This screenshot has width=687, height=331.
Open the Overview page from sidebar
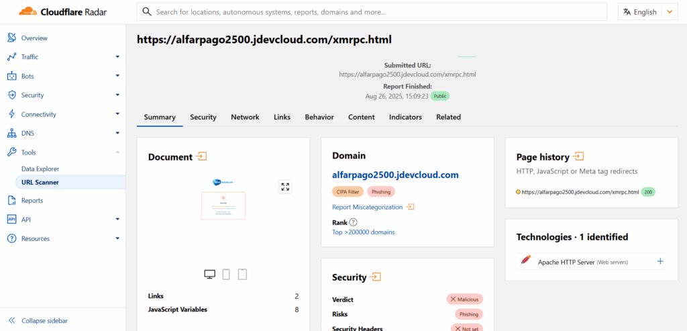pyautogui.click(x=34, y=38)
